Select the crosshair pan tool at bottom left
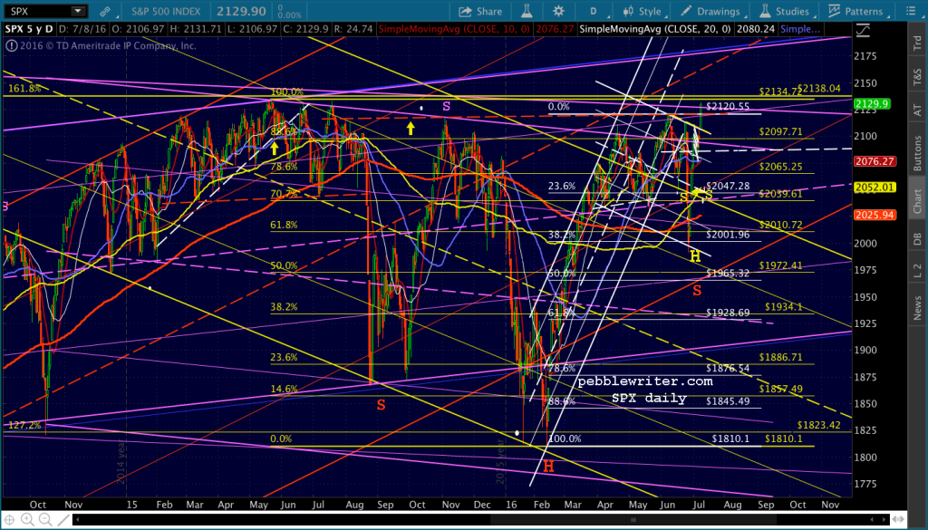The image size is (928, 530). click(x=9, y=520)
